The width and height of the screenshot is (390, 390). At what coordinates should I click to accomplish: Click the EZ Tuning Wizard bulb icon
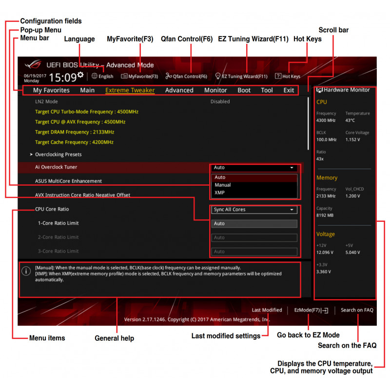pyautogui.click(x=217, y=76)
